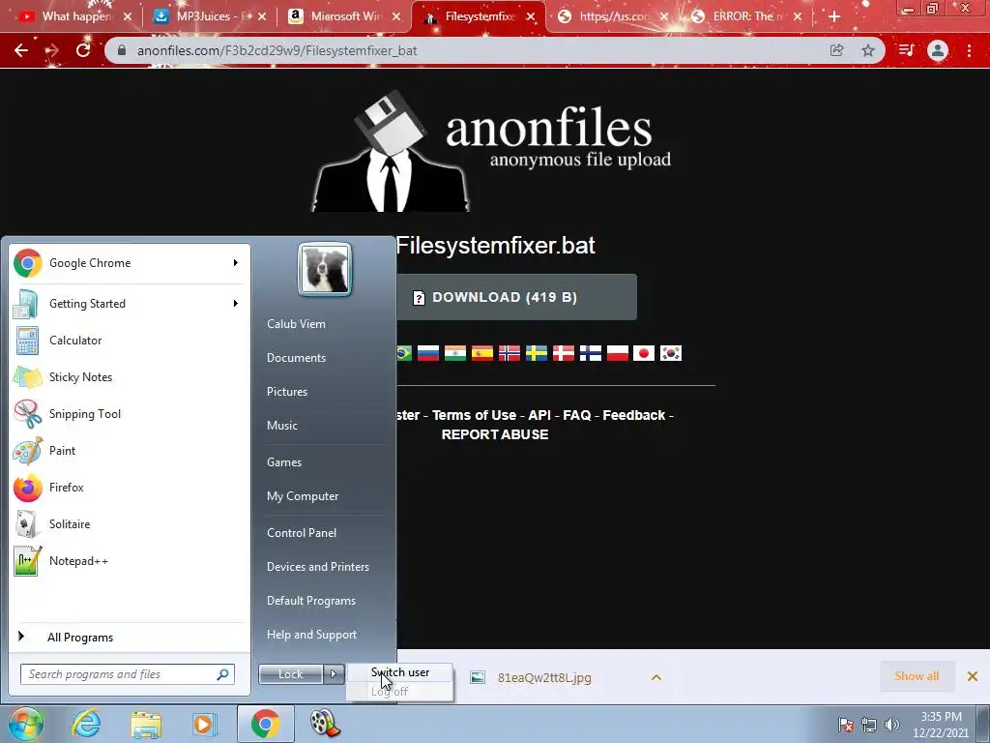
Task: Open Help and Support
Action: point(311,635)
